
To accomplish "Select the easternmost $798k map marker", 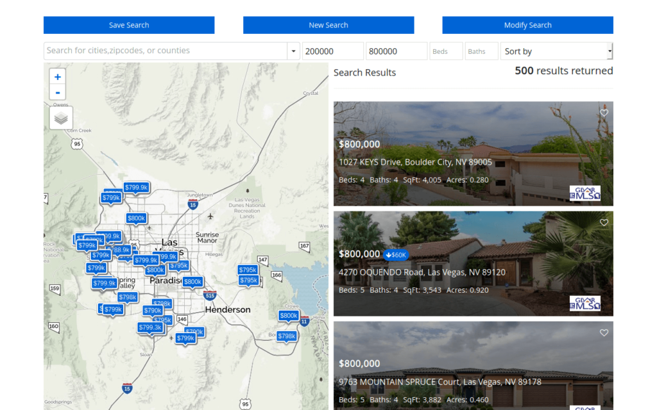I will 287,336.
